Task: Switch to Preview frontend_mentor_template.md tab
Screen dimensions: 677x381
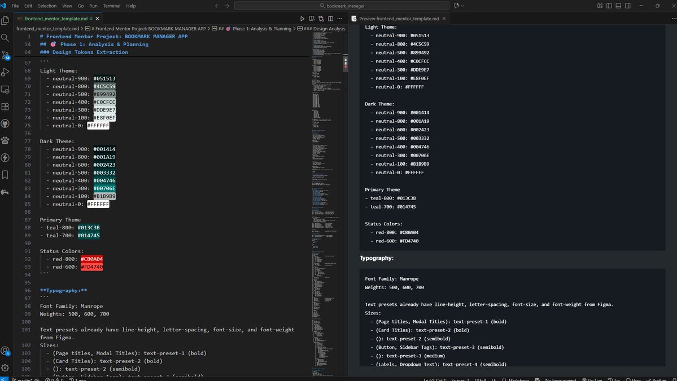Action: [399, 19]
